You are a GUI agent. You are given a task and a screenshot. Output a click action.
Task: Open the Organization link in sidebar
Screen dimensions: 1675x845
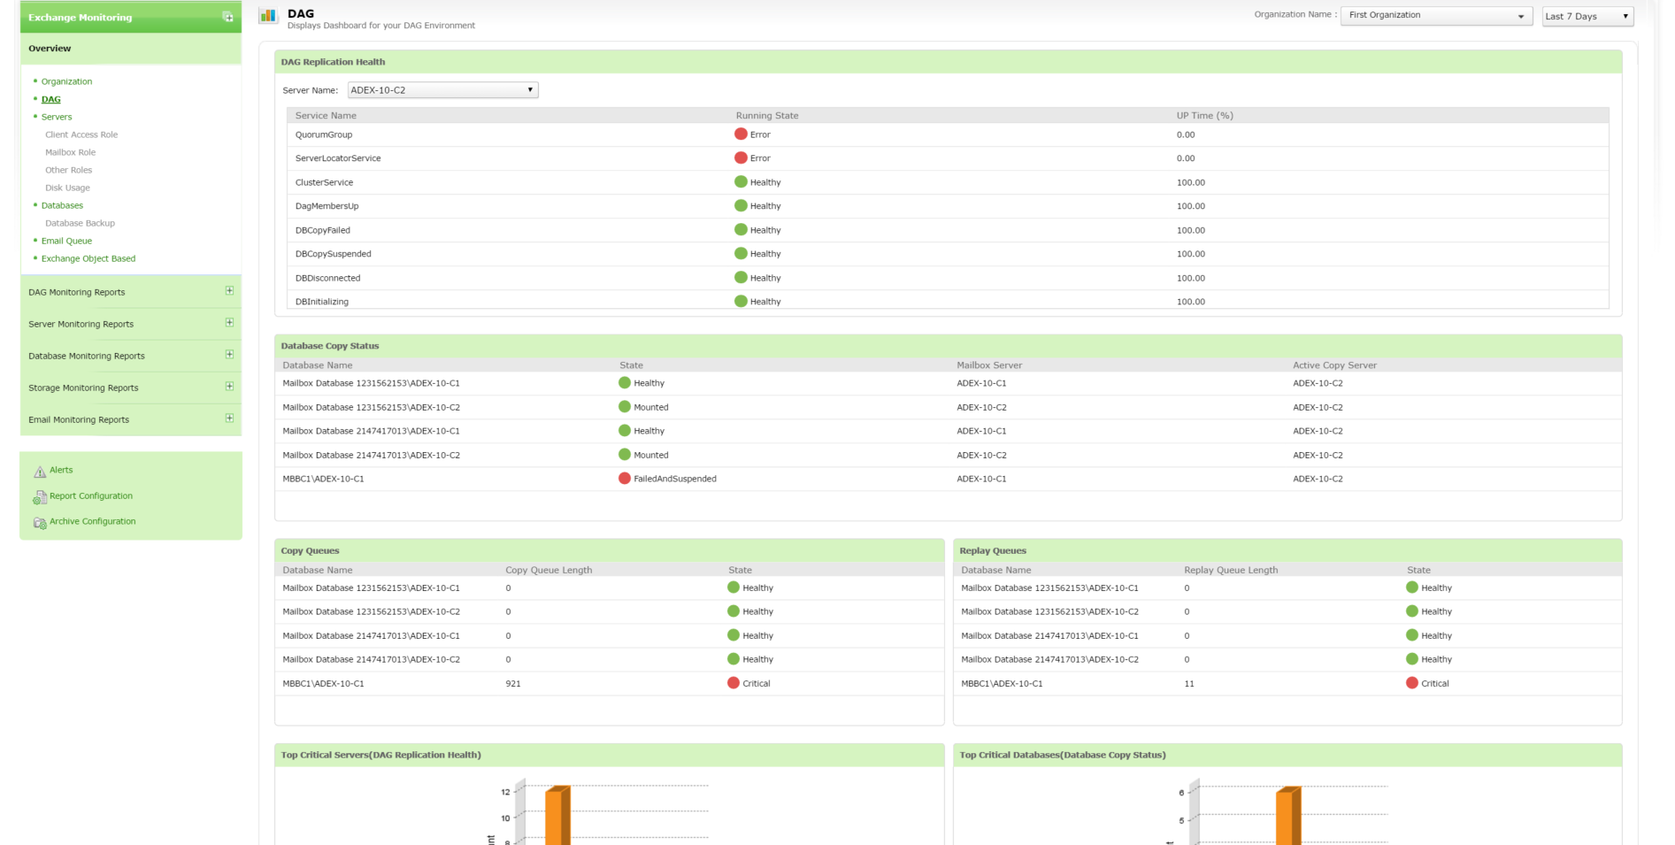[x=66, y=81]
